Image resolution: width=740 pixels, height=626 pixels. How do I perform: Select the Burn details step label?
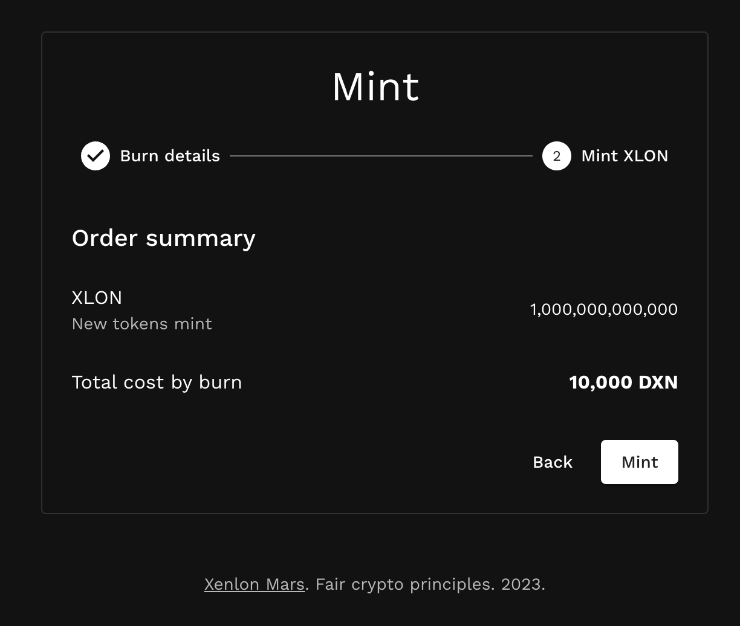point(170,156)
